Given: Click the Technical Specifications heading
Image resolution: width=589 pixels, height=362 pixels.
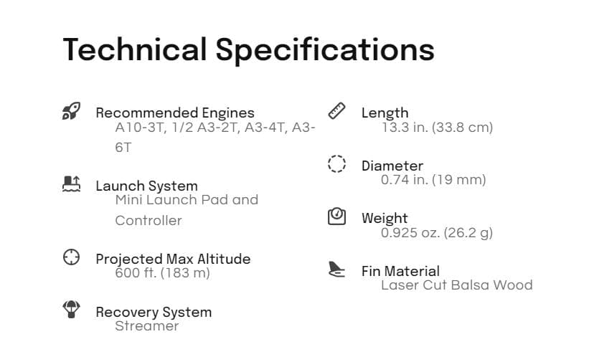Looking at the screenshot, I should (248, 49).
